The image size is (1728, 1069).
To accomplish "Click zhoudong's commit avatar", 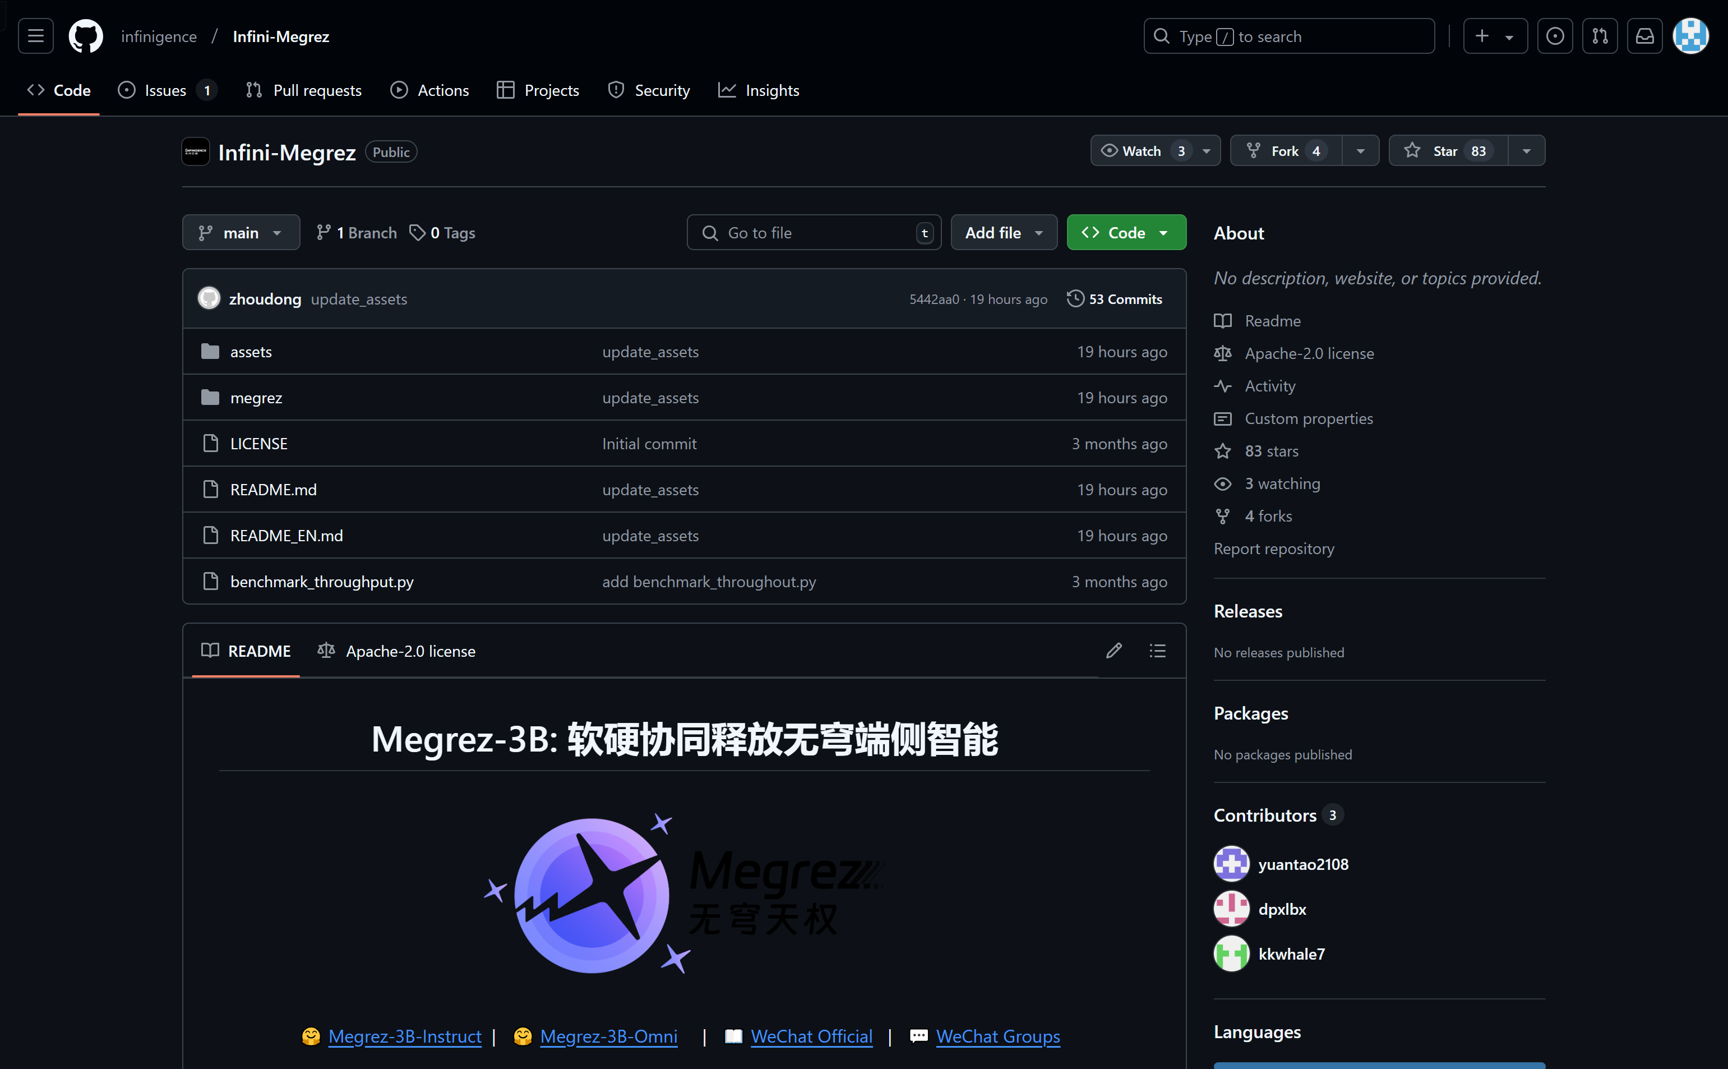I will coord(209,298).
